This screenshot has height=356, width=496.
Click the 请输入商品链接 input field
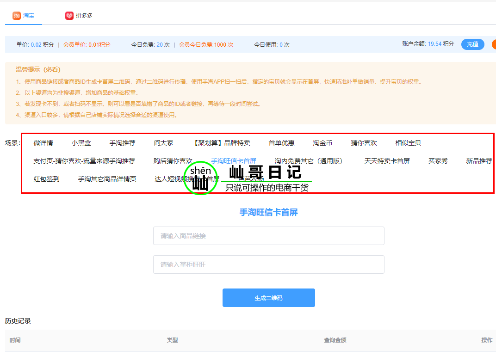269,236
